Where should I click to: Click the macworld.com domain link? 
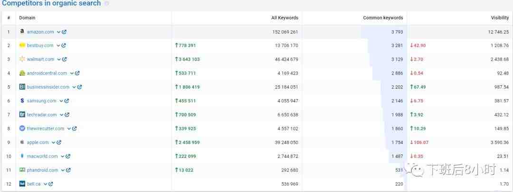(42, 156)
